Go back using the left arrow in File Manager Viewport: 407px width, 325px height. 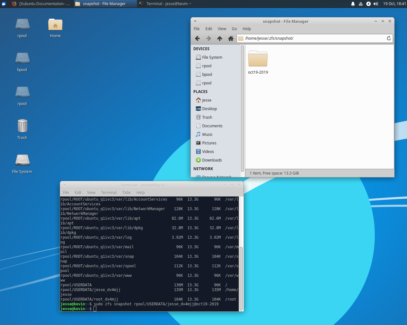(x=197, y=38)
